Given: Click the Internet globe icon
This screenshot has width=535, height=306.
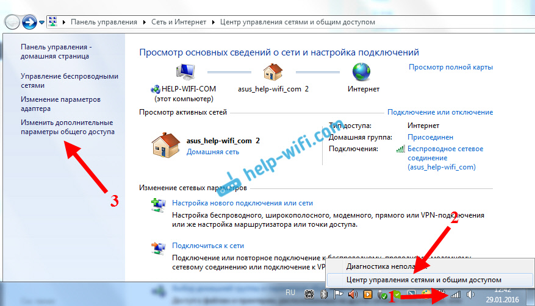Looking at the screenshot, I should [362, 73].
